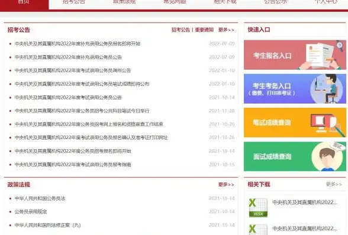Viewport: 348px width, 235px height.
Task: Open the 面试成绩查询 green banner
Action: [x=295, y=156]
